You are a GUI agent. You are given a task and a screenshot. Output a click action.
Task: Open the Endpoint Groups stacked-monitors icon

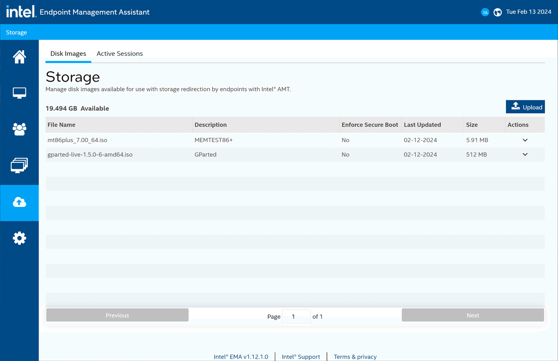tap(20, 166)
